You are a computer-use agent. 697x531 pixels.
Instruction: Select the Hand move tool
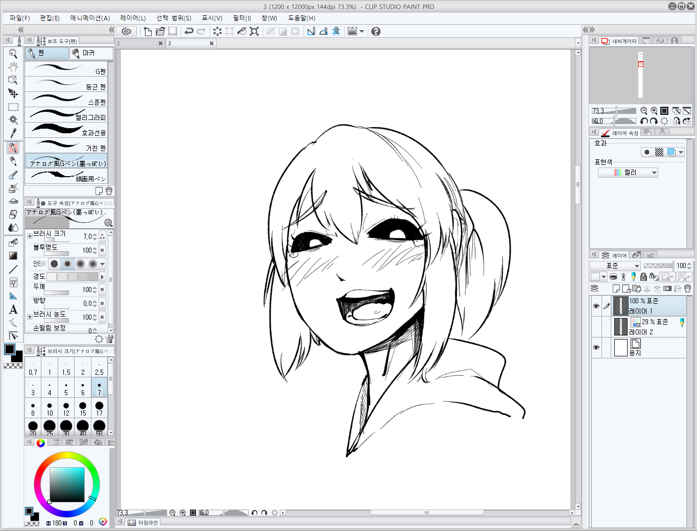[13, 67]
